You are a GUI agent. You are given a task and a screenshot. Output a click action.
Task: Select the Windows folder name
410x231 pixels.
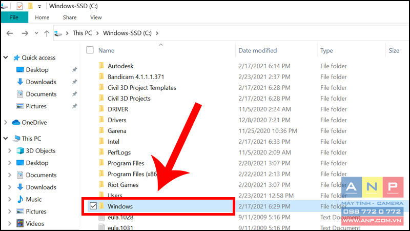(x=120, y=206)
